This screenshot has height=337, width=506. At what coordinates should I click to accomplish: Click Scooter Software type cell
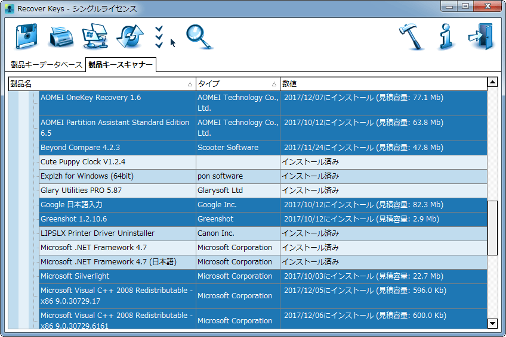point(238,148)
